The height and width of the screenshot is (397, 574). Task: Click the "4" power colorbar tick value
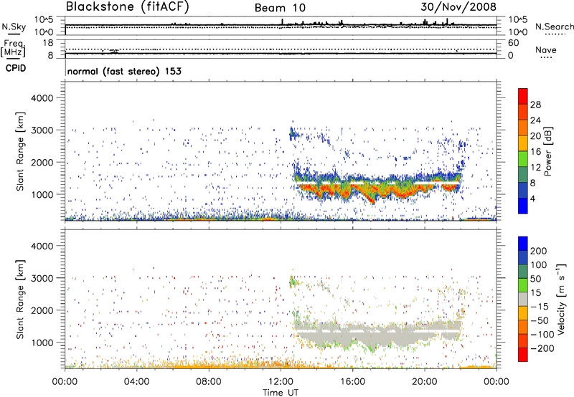[x=532, y=198]
